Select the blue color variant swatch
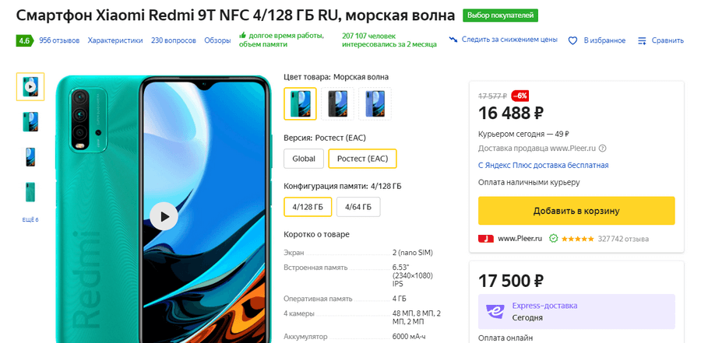Image resolution: width=701 pixels, height=343 pixels. (375, 103)
